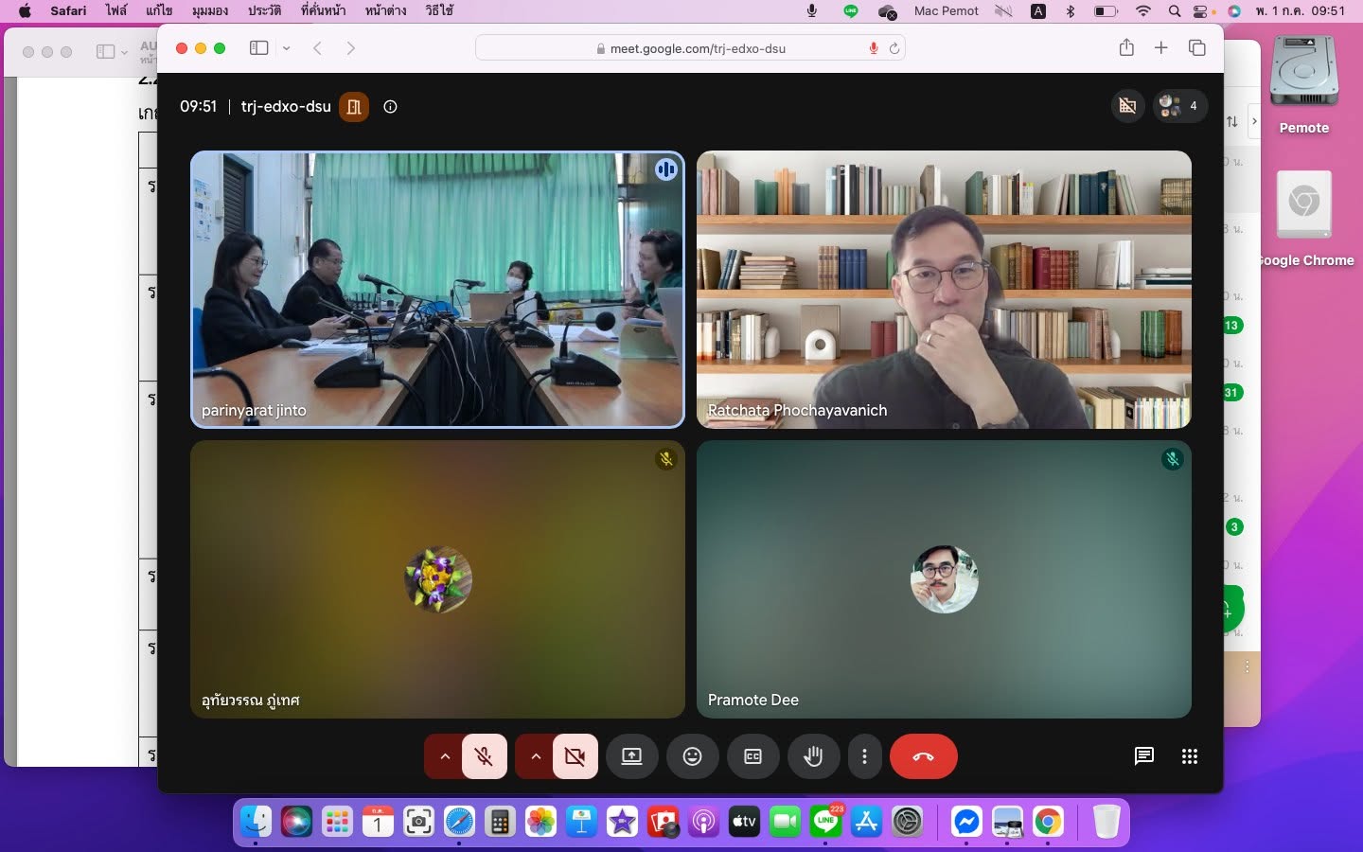The image size is (1363, 852).
Task: Select Ratchata Phochayavanich video tile
Action: point(944,290)
